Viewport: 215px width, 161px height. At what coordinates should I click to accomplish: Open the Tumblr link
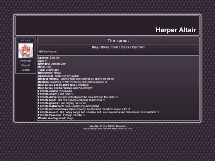25,70
